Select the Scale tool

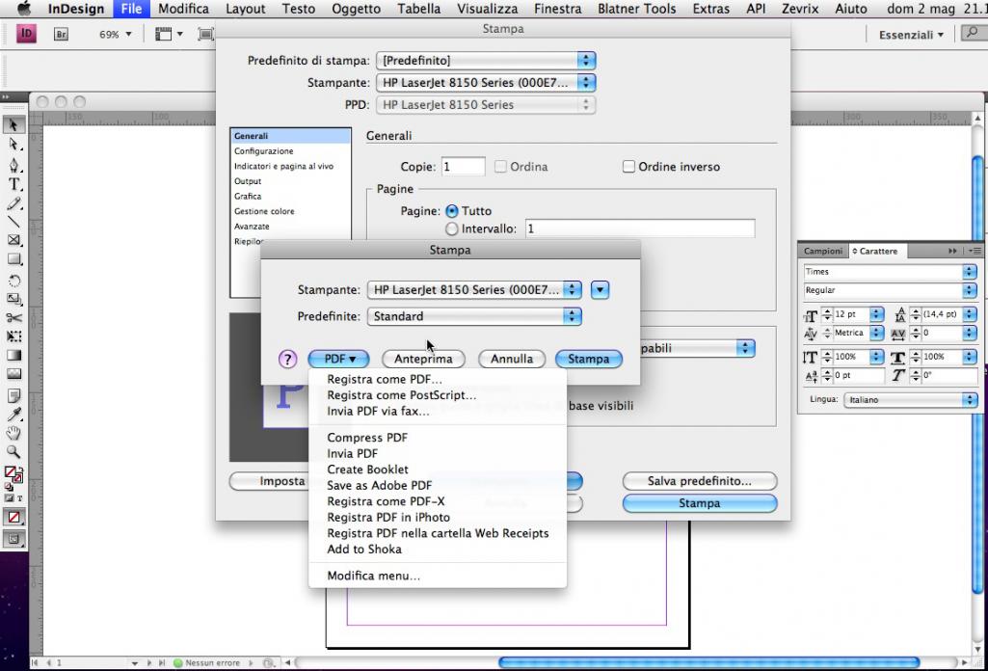pos(13,299)
